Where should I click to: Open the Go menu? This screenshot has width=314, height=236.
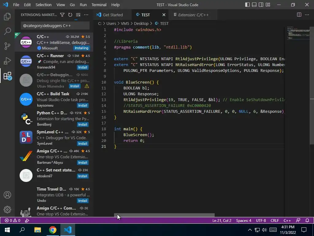(x=72, y=5)
